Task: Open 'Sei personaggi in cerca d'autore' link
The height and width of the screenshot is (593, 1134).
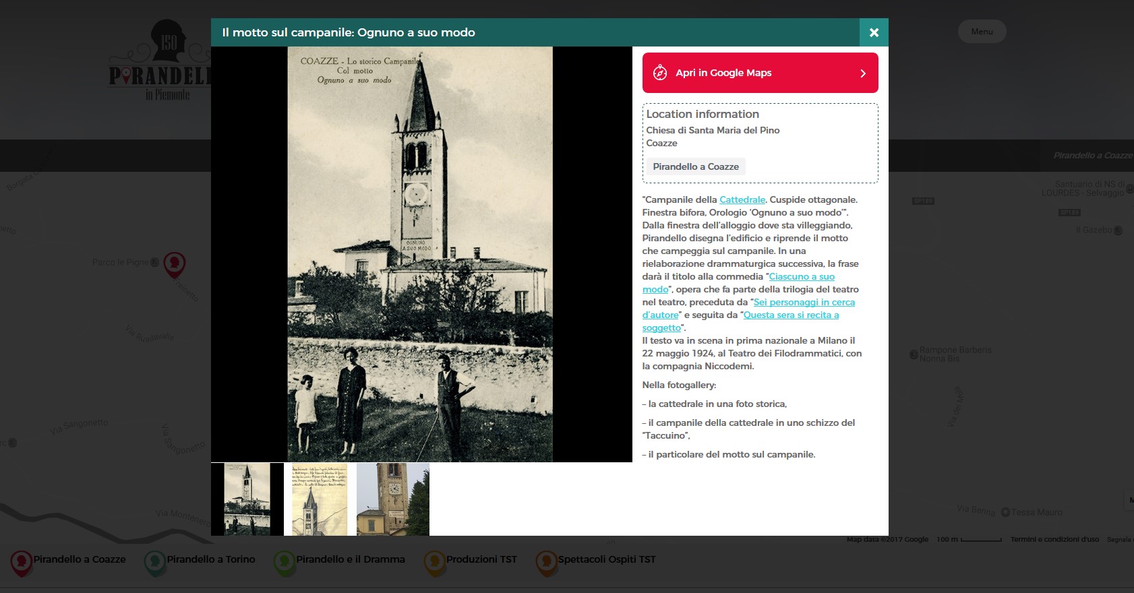Action: 804,302
